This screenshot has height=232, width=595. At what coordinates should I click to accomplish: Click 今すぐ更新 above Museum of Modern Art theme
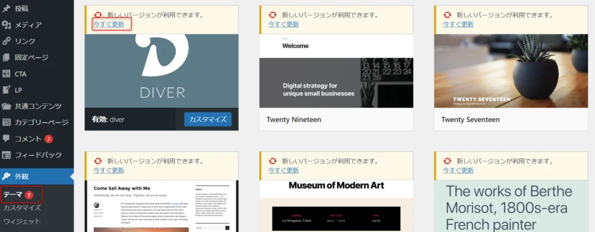[283, 170]
